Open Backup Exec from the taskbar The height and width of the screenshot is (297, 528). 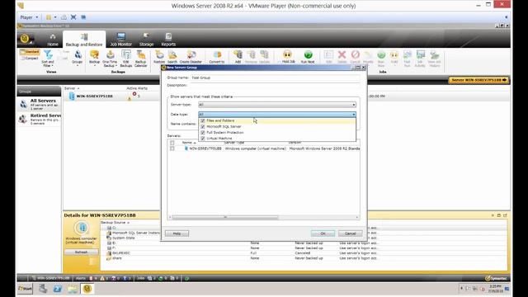tap(87, 289)
